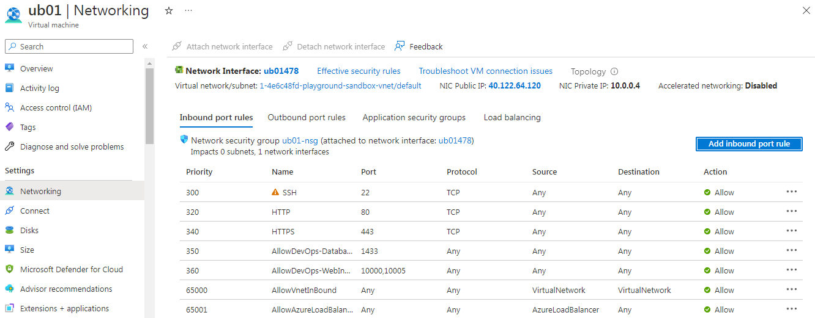Image resolution: width=815 pixels, height=318 pixels.
Task: Click the Topology info circle icon
Action: [614, 71]
